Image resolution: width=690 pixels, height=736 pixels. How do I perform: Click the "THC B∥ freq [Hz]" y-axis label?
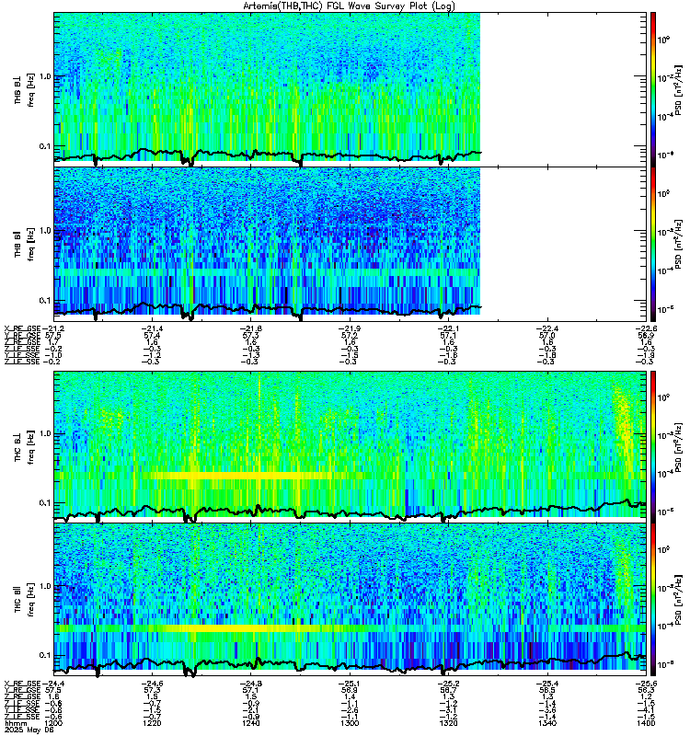25,600
